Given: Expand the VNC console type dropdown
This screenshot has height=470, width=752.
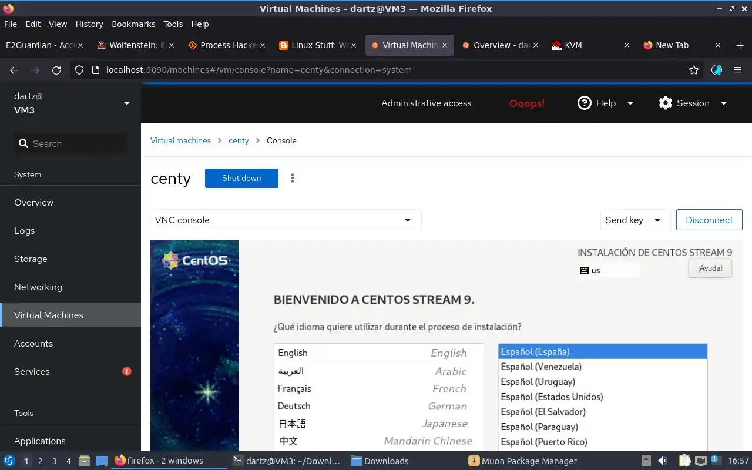Looking at the screenshot, I should (286, 220).
